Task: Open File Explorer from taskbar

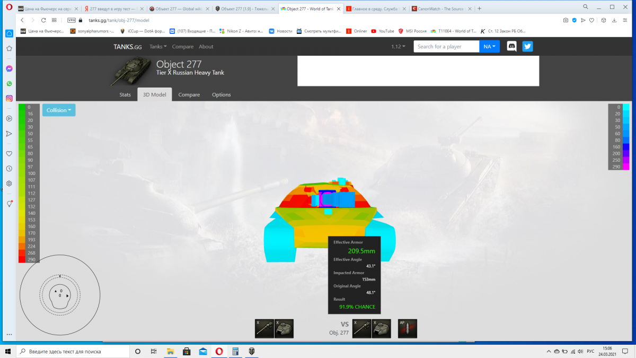Action: [171, 351]
